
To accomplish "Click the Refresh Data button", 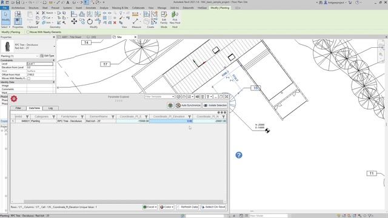I will tap(187, 207).
